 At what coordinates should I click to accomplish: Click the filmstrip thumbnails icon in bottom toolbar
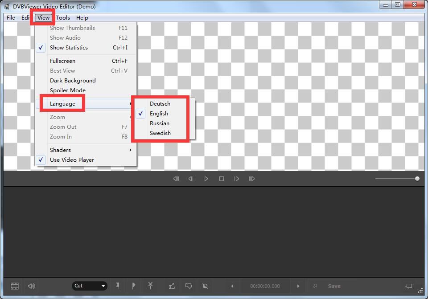point(14,286)
